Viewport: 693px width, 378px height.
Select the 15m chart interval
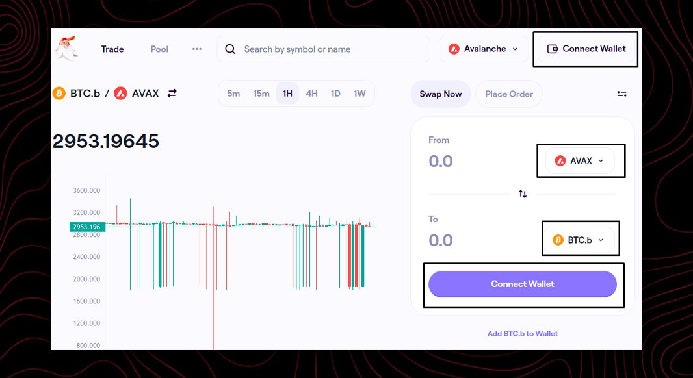[x=261, y=94]
